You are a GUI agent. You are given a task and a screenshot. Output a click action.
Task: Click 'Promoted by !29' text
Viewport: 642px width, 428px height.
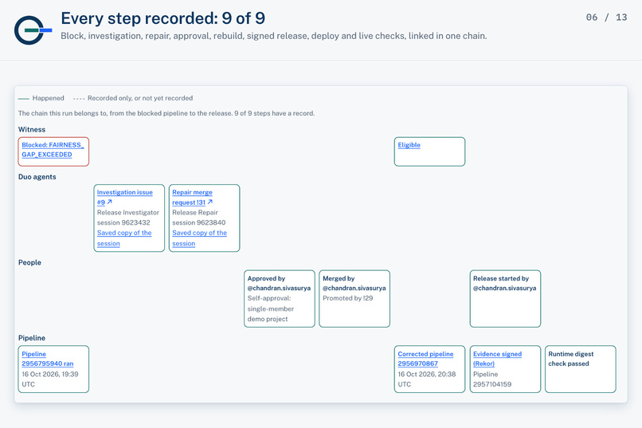347,298
